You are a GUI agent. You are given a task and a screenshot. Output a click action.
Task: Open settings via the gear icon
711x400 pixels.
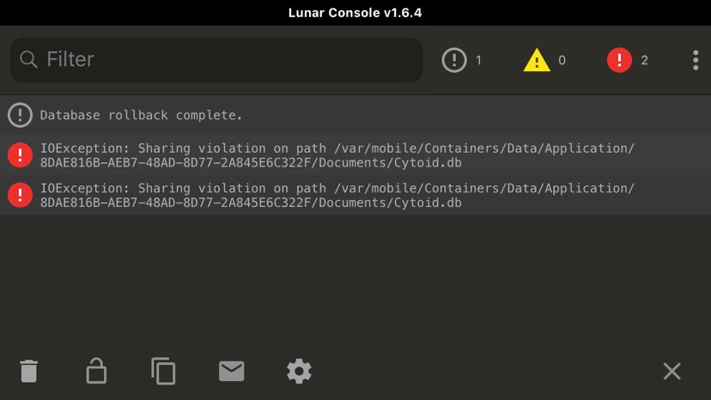[x=300, y=371]
